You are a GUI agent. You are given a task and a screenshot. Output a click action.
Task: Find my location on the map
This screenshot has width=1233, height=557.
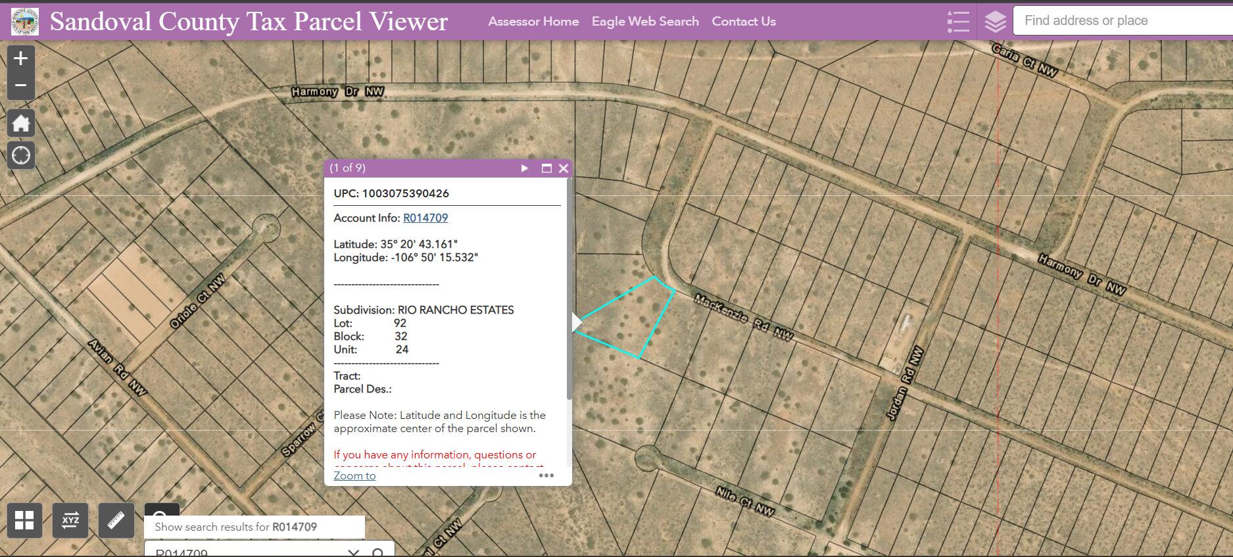[21, 156]
